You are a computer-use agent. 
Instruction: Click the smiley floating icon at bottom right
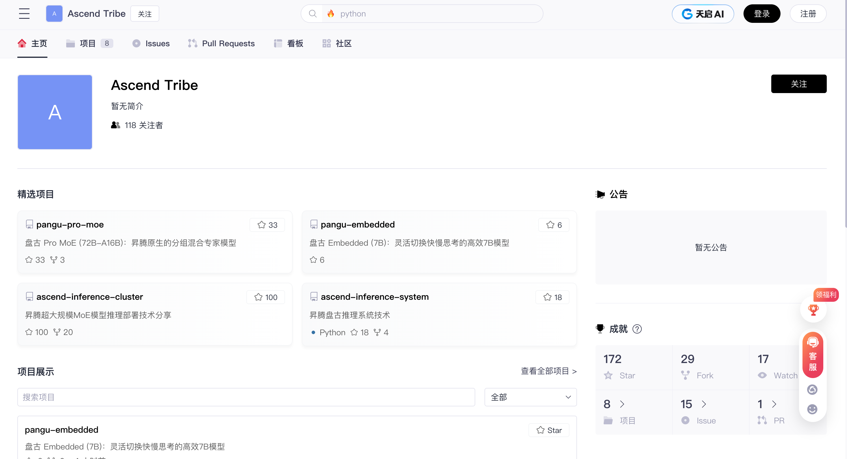tap(812, 409)
